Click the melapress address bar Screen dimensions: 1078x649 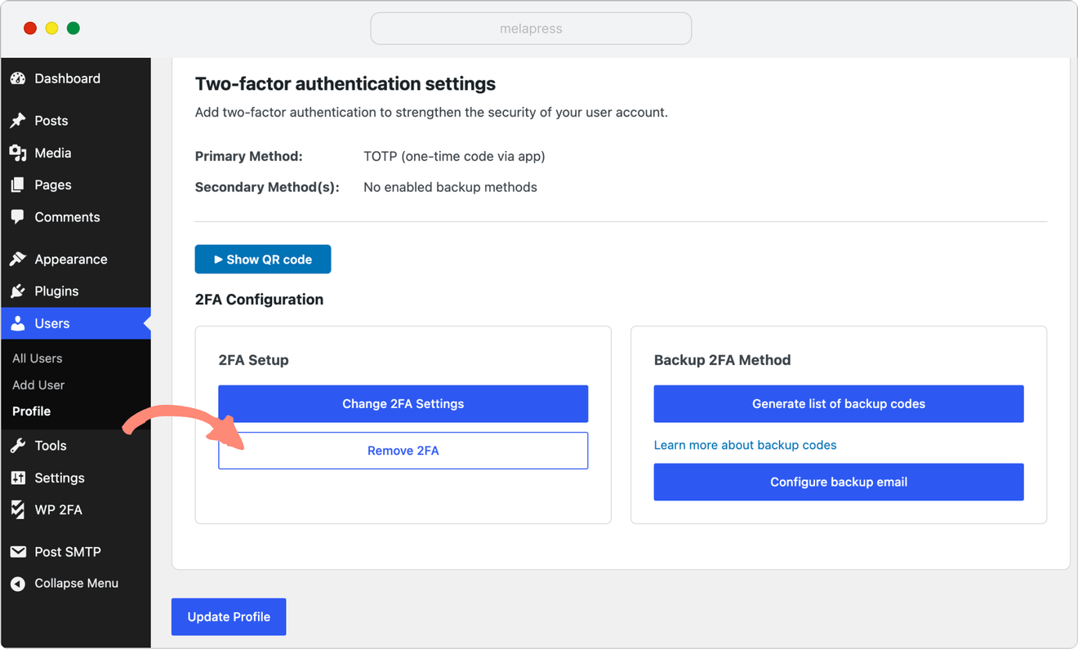click(x=531, y=29)
